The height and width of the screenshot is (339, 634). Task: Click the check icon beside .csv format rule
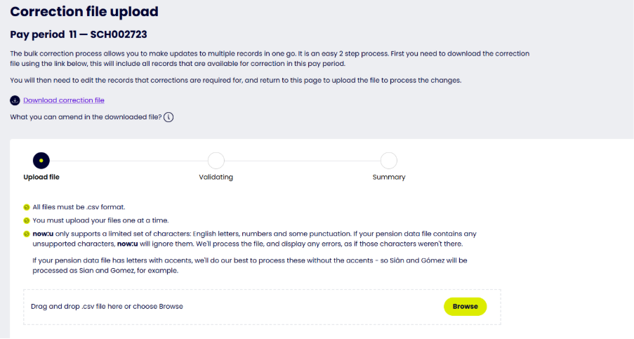tap(27, 207)
